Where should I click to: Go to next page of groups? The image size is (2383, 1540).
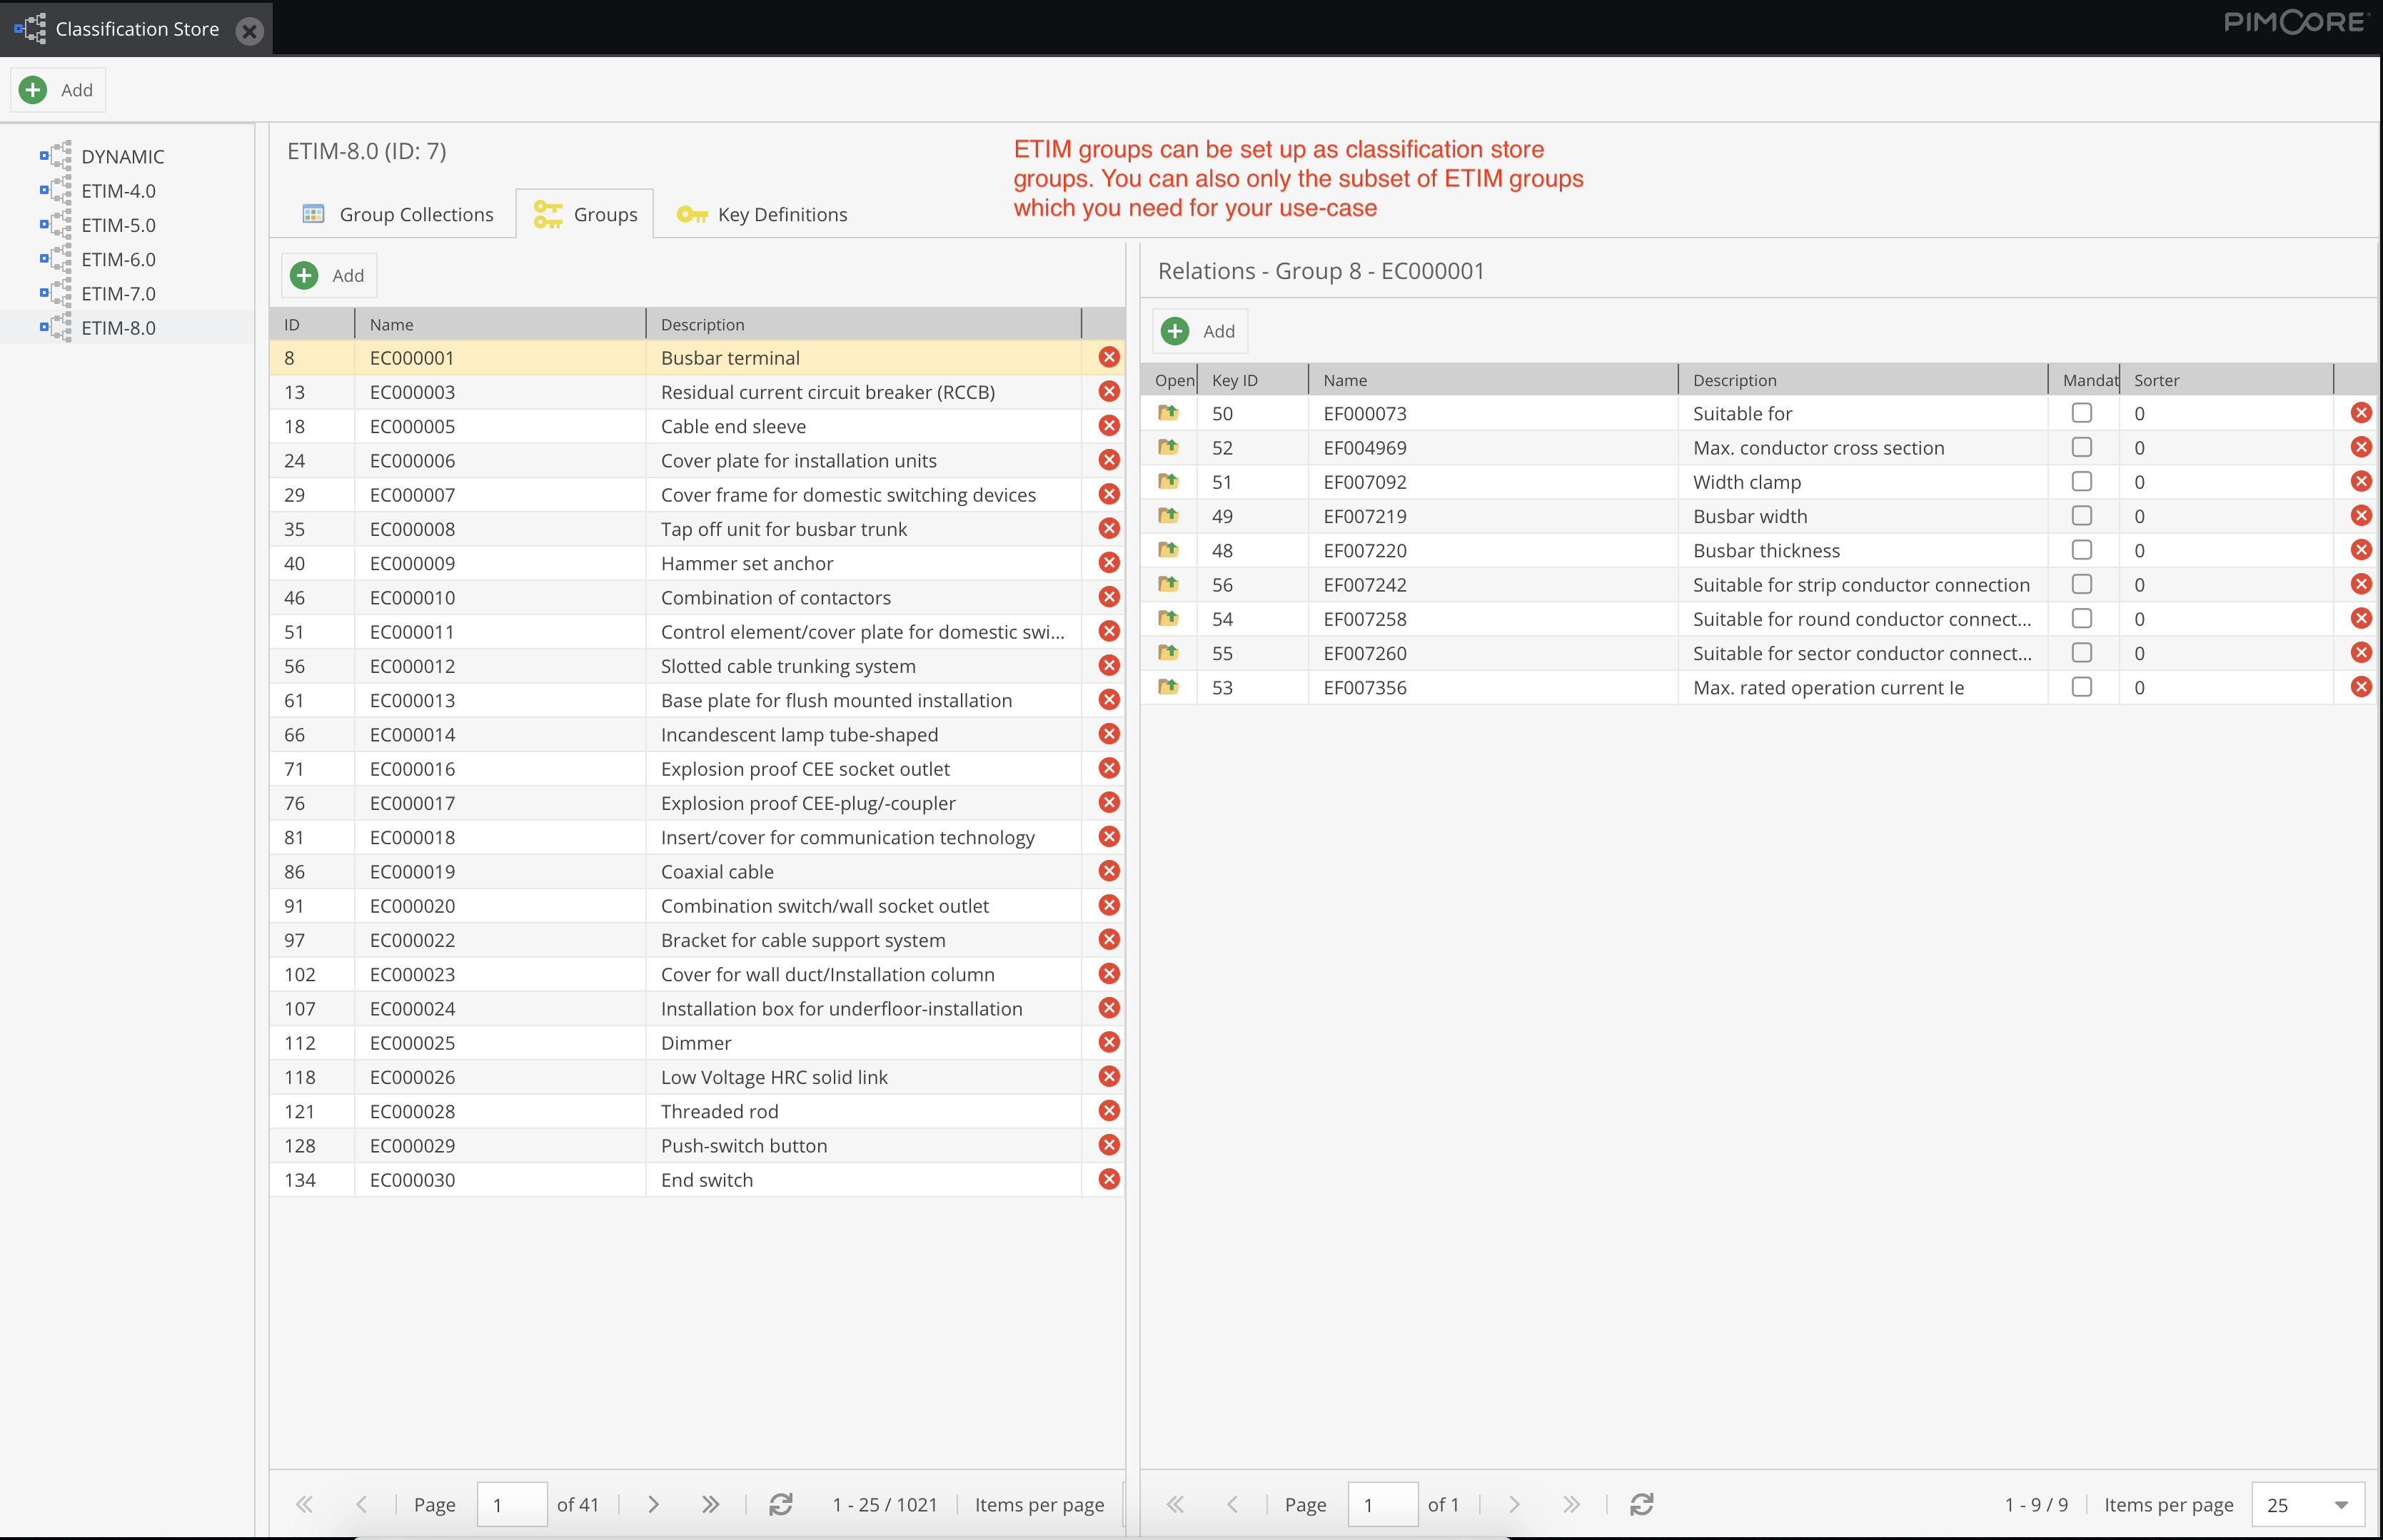[x=653, y=1504]
